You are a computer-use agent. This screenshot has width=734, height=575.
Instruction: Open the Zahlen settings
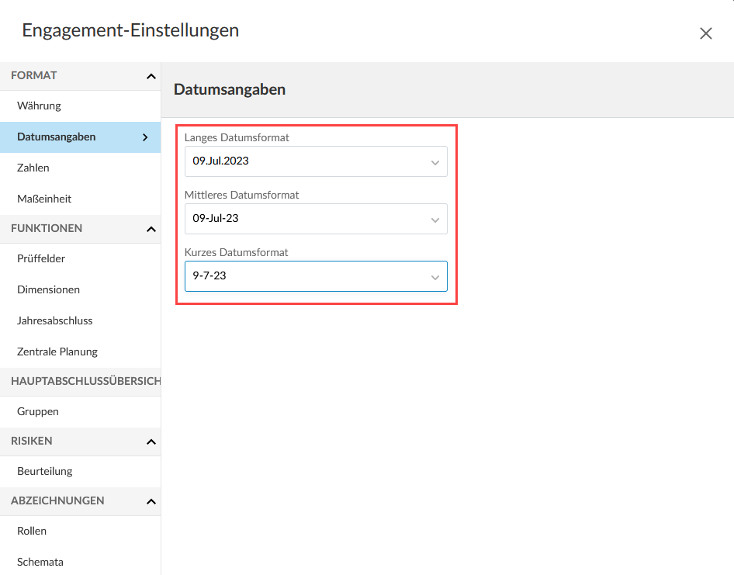pyautogui.click(x=81, y=168)
